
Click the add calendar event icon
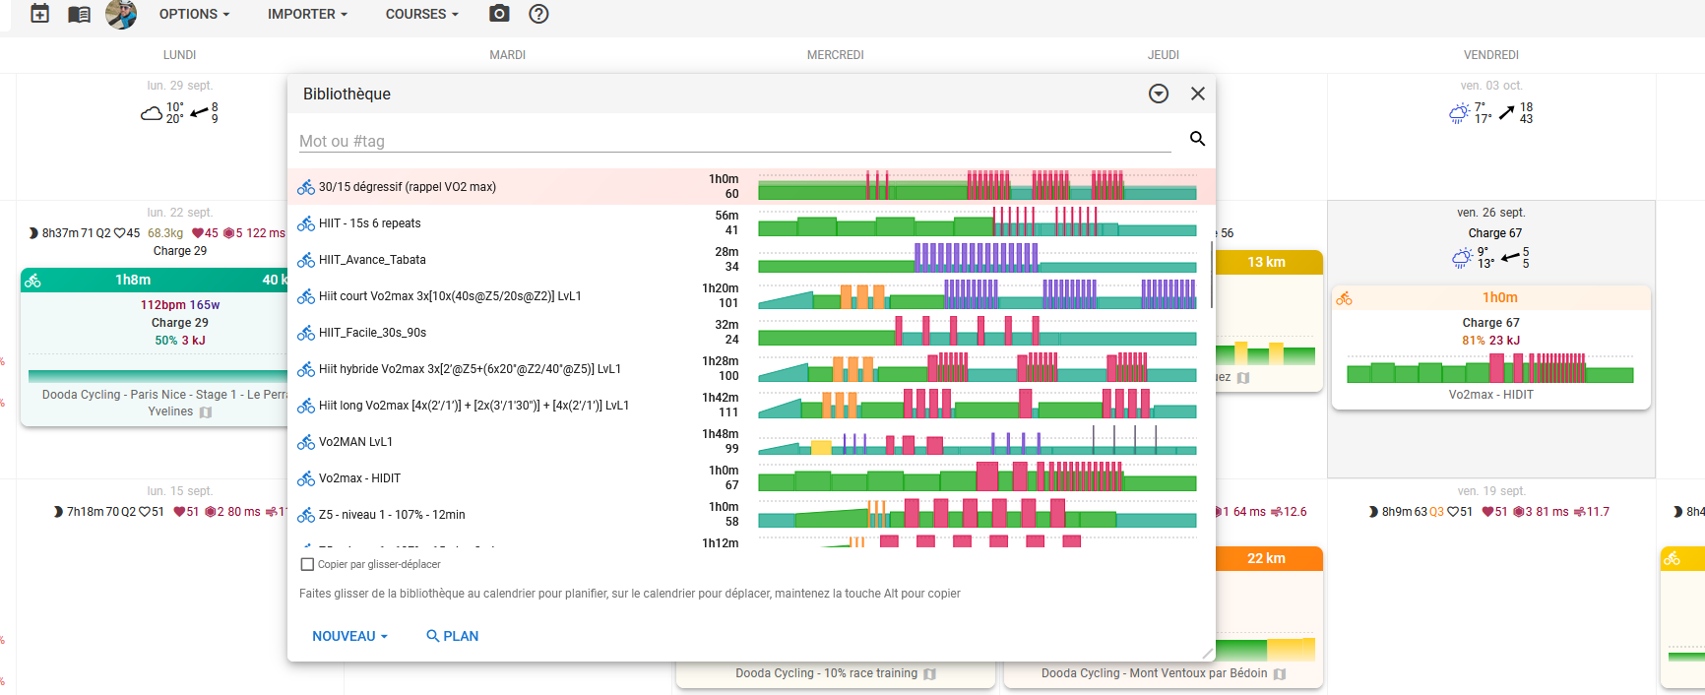tap(39, 14)
